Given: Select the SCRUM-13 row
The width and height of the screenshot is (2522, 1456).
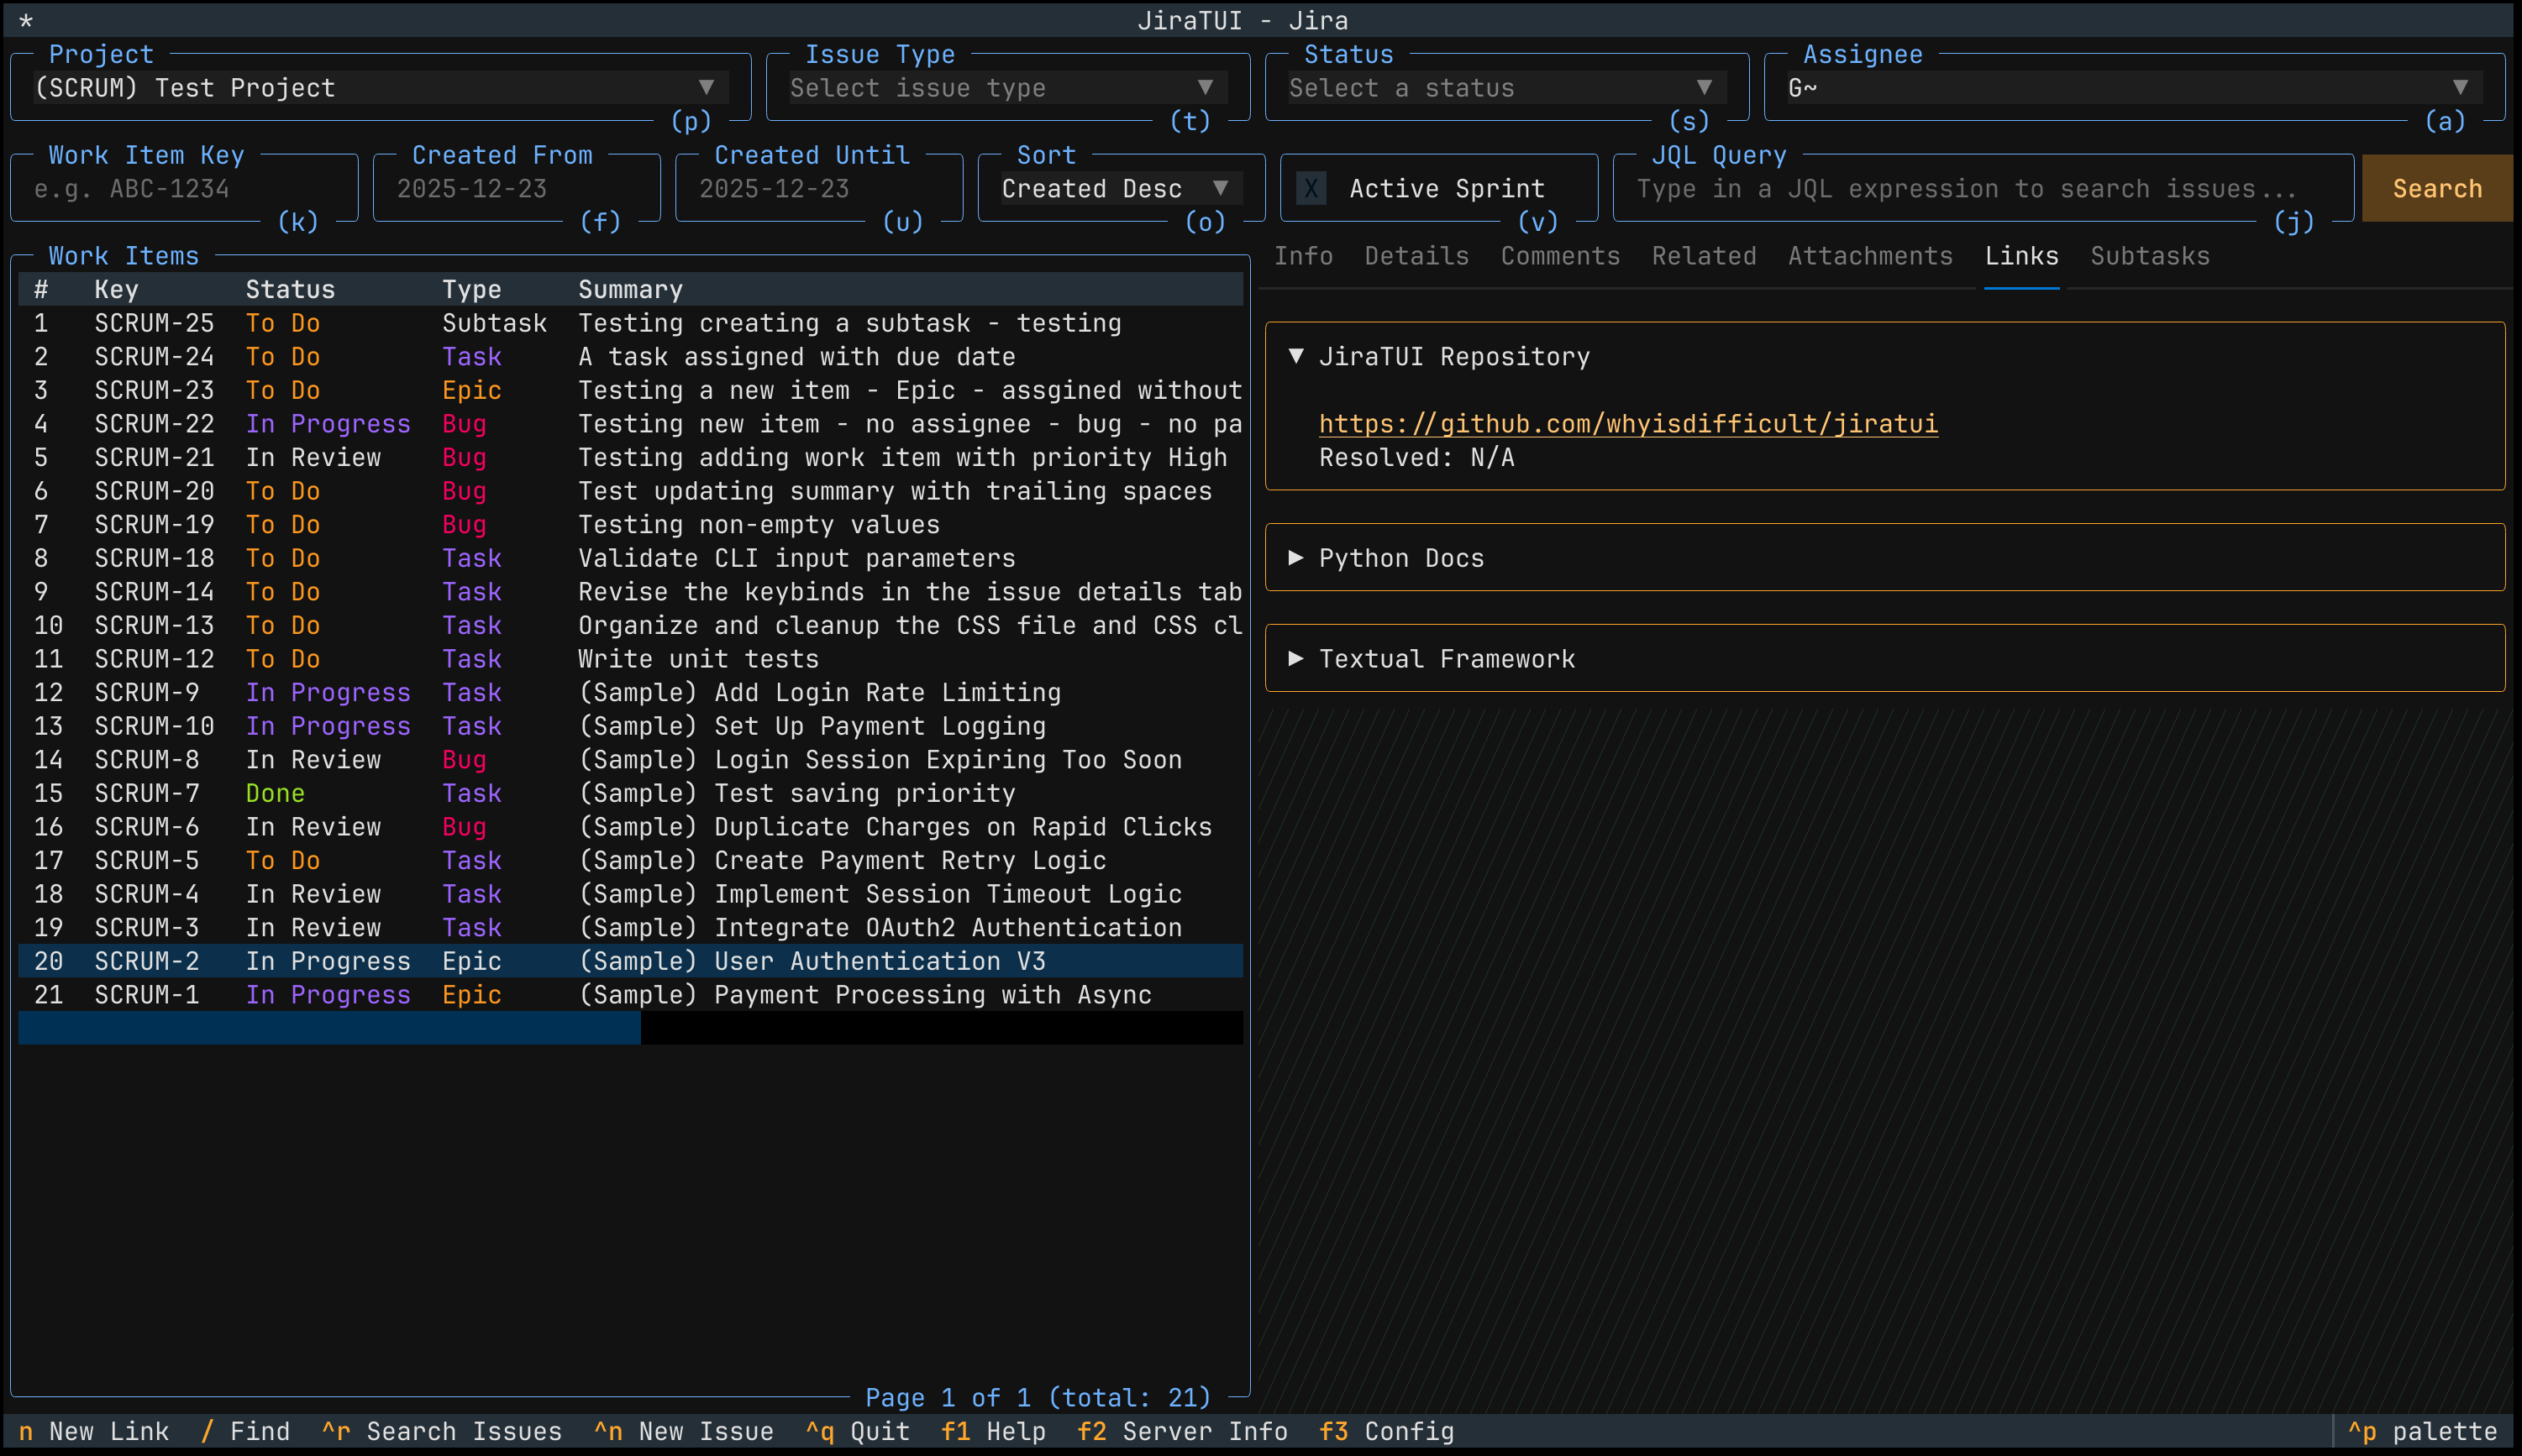Looking at the screenshot, I should coord(630,625).
